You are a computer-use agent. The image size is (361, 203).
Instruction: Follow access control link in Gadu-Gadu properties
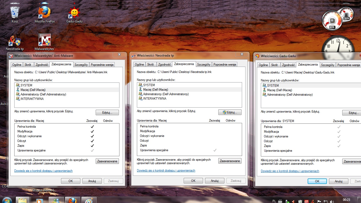point(290,171)
